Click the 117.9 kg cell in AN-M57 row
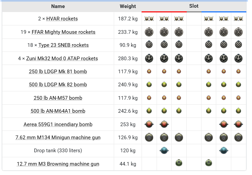The width and height of the screenshot is (252, 175). (128, 98)
